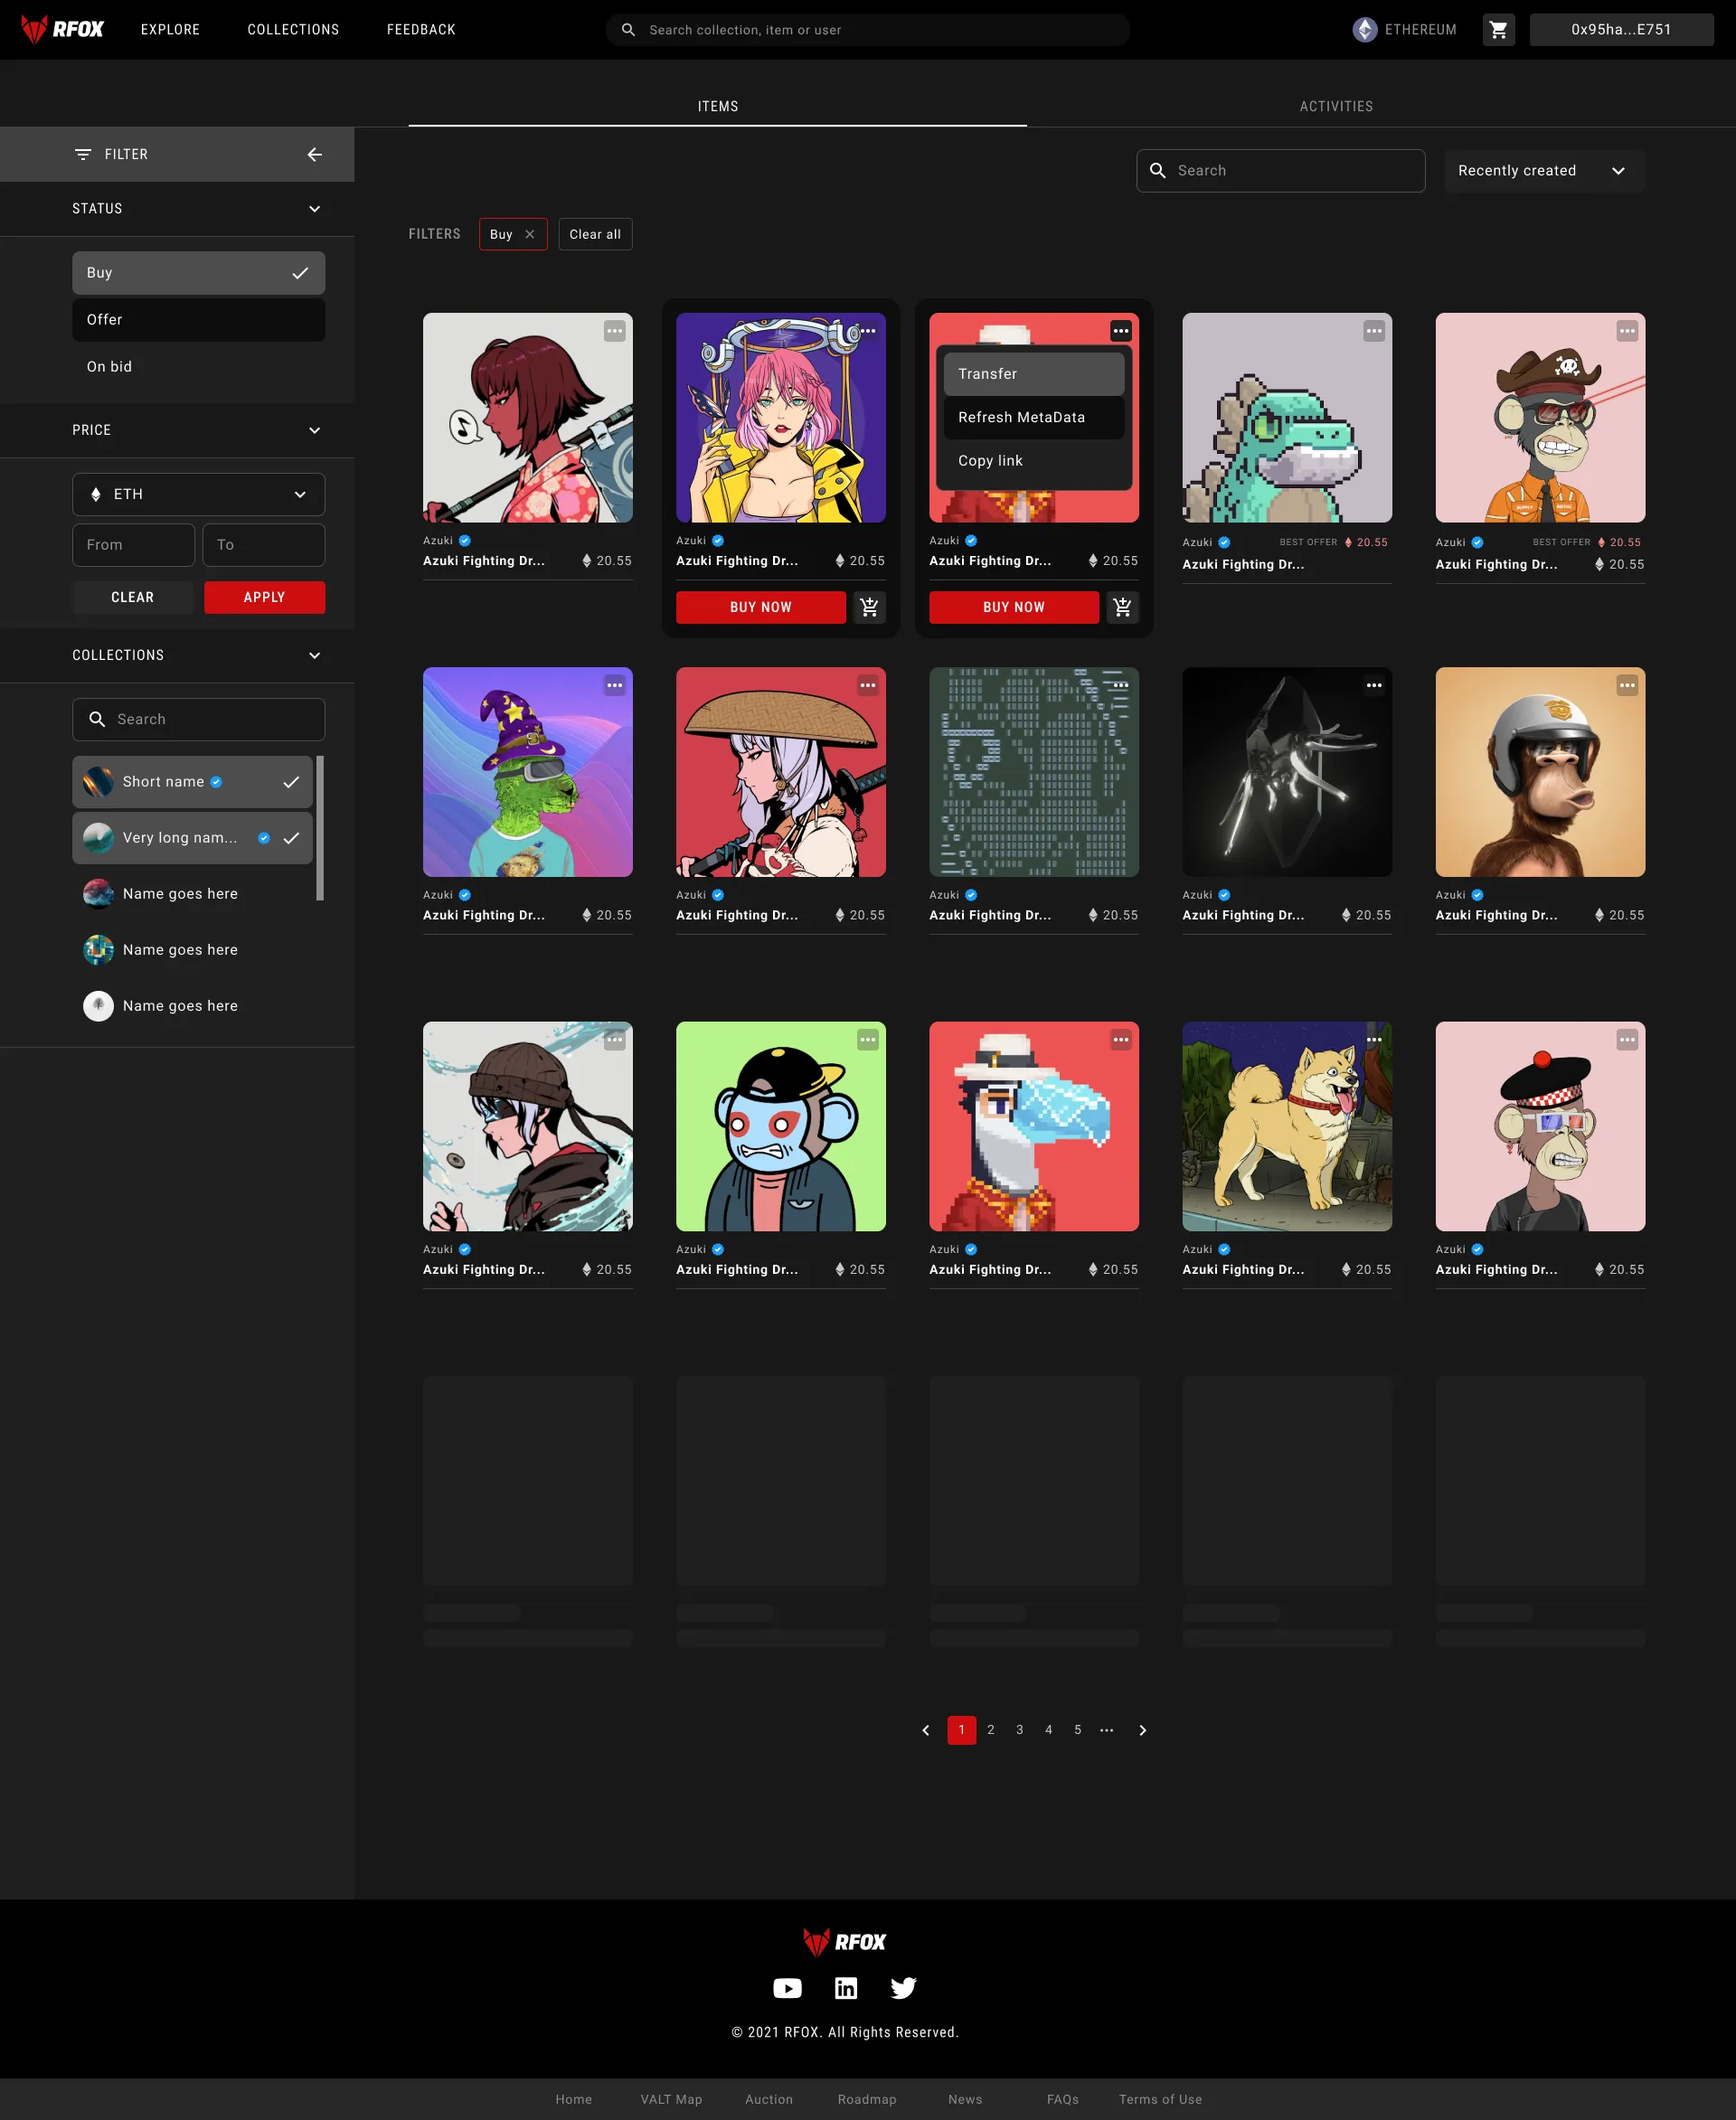Open the ETH currency dropdown
1736x2120 pixels.
[198, 494]
